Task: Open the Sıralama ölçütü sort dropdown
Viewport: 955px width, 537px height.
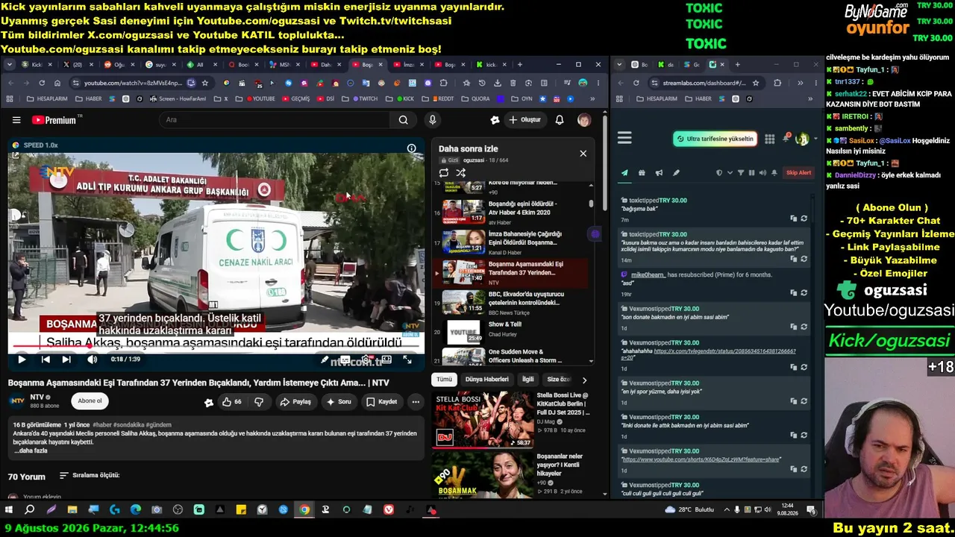Action: click(90, 475)
